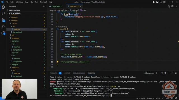Switch to the OUTPUT panel tab
The width and height of the screenshot is (179, 100).
click(x=67, y=73)
